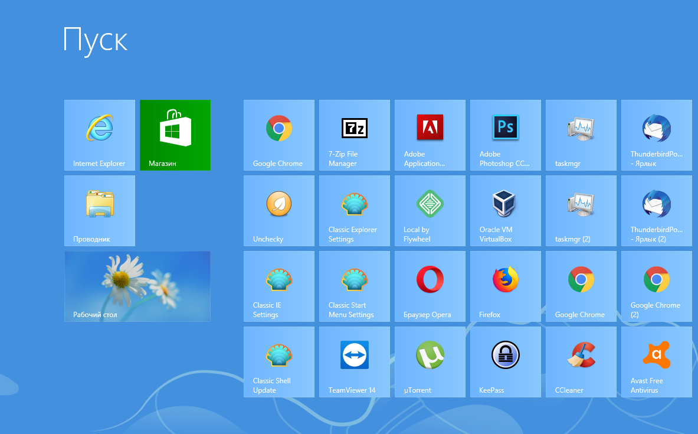Launch the Adobe Photoshop CC tile
The height and width of the screenshot is (434, 698).
[x=506, y=135]
